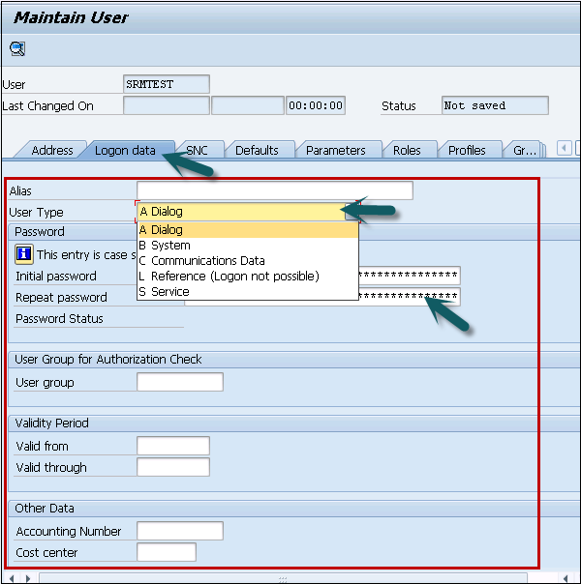The image size is (581, 584).
Task: Pick 'C Communications Data' option
Action: (248, 261)
